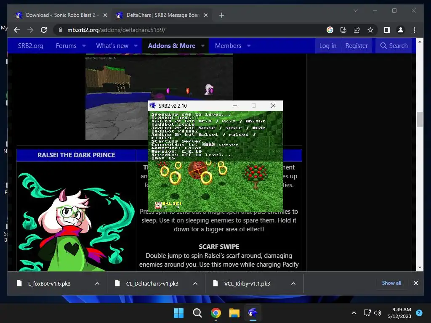Click the Ralsei character artwork
The height and width of the screenshot is (323, 431).
point(76,221)
